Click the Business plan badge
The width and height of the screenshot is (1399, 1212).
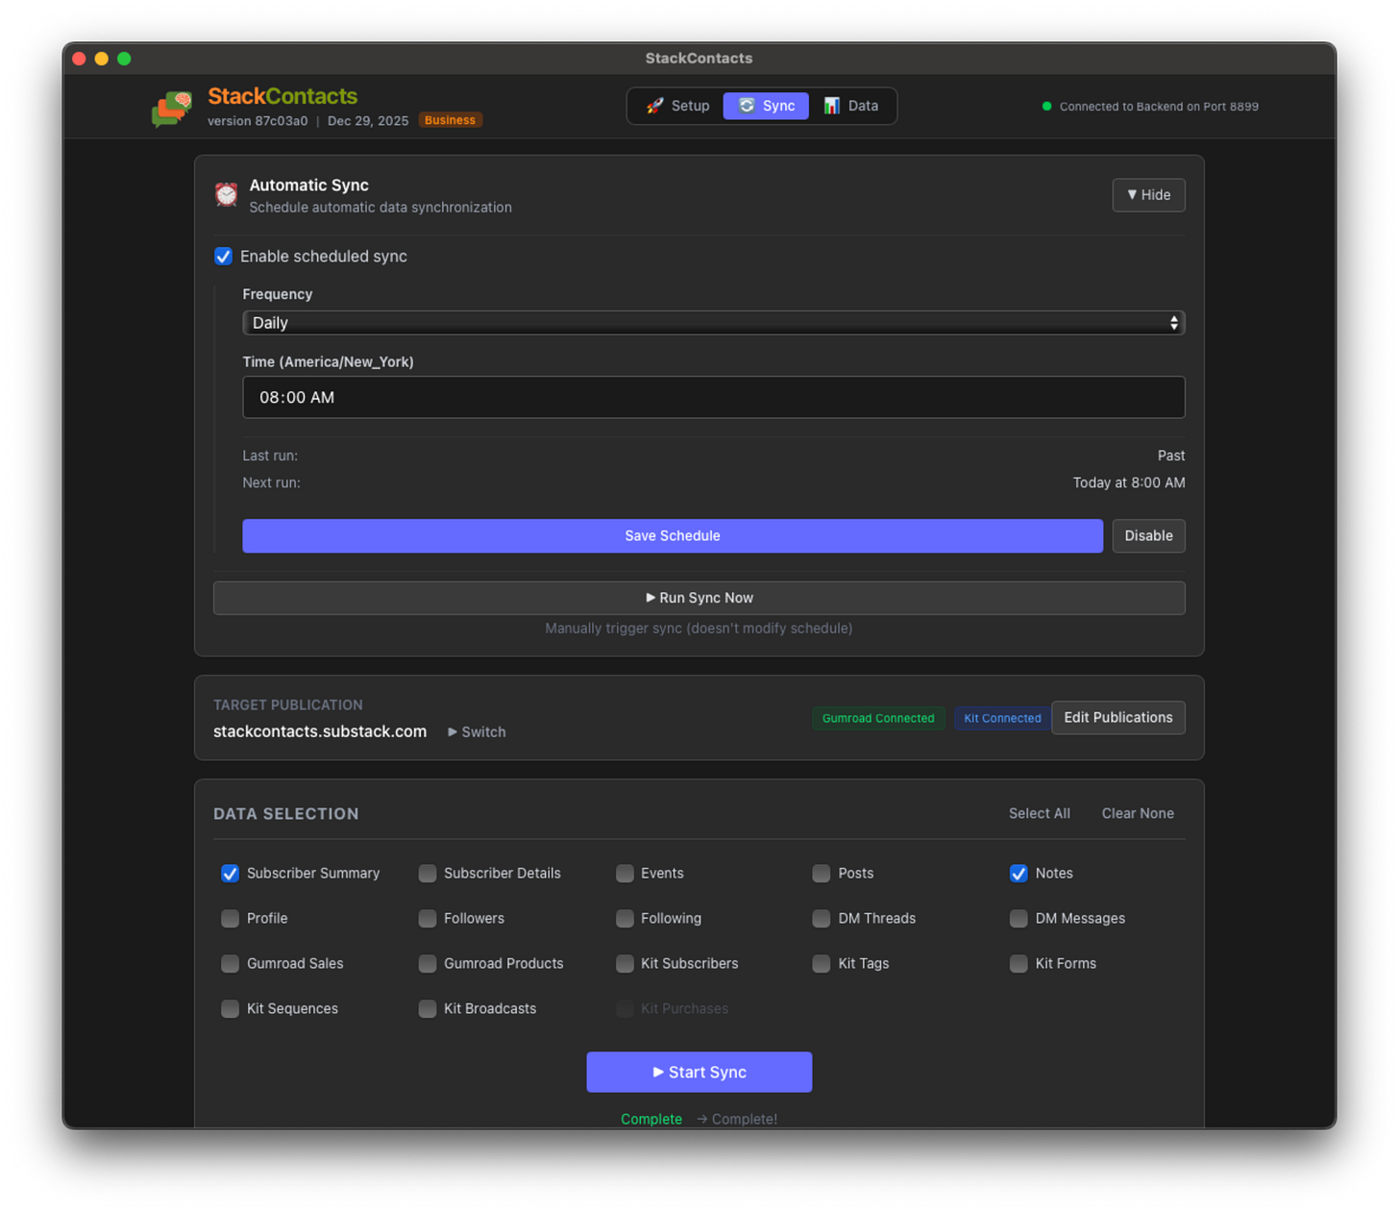point(450,120)
